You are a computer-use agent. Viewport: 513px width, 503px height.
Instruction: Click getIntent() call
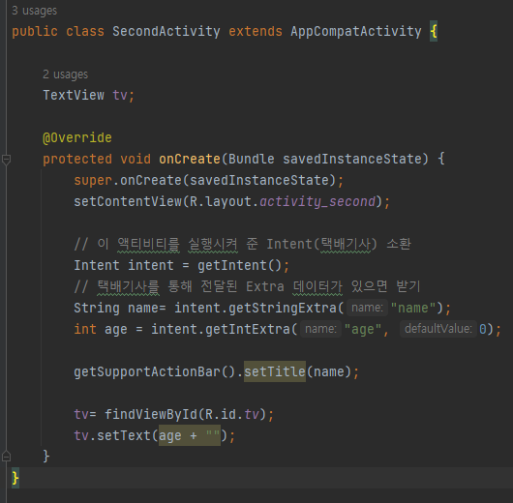239,266
